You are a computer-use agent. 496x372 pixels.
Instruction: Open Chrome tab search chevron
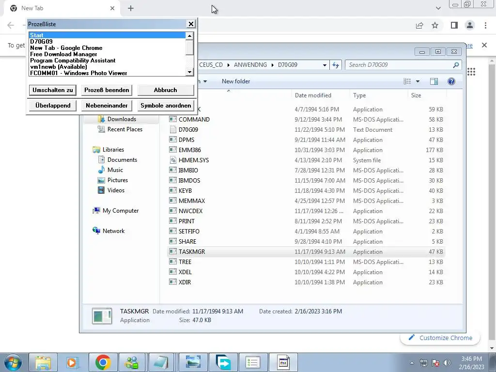[x=438, y=8]
